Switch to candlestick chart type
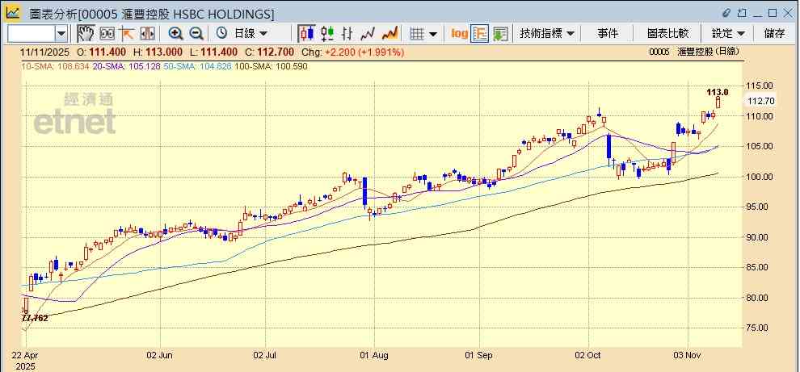Image resolution: width=800 pixels, height=372 pixels. point(307,33)
